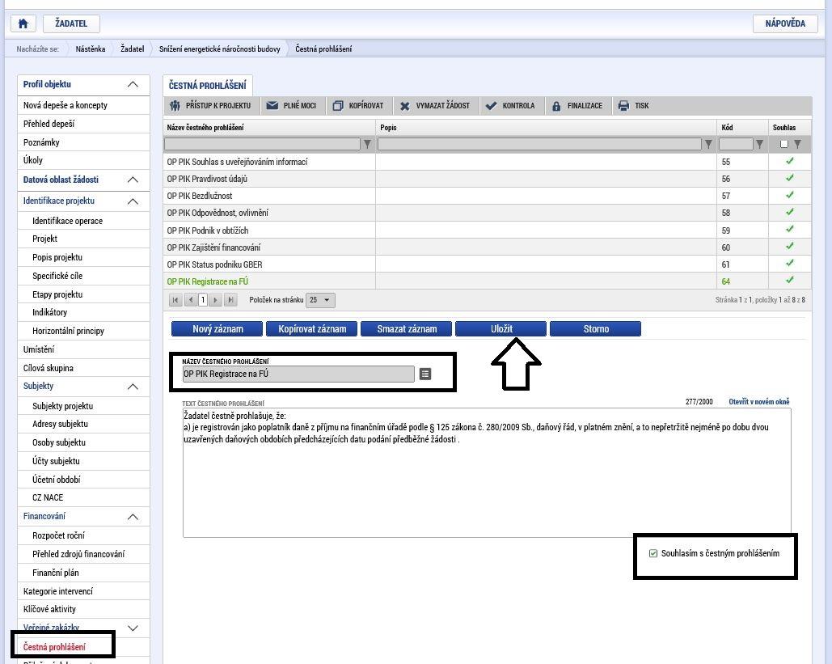Go to first page of the table
832x664 pixels.
click(175, 300)
